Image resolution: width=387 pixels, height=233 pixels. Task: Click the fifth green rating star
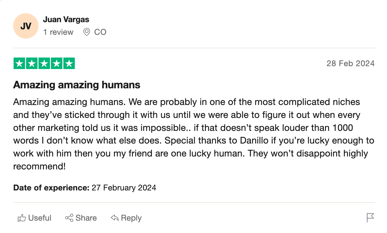(x=69, y=64)
